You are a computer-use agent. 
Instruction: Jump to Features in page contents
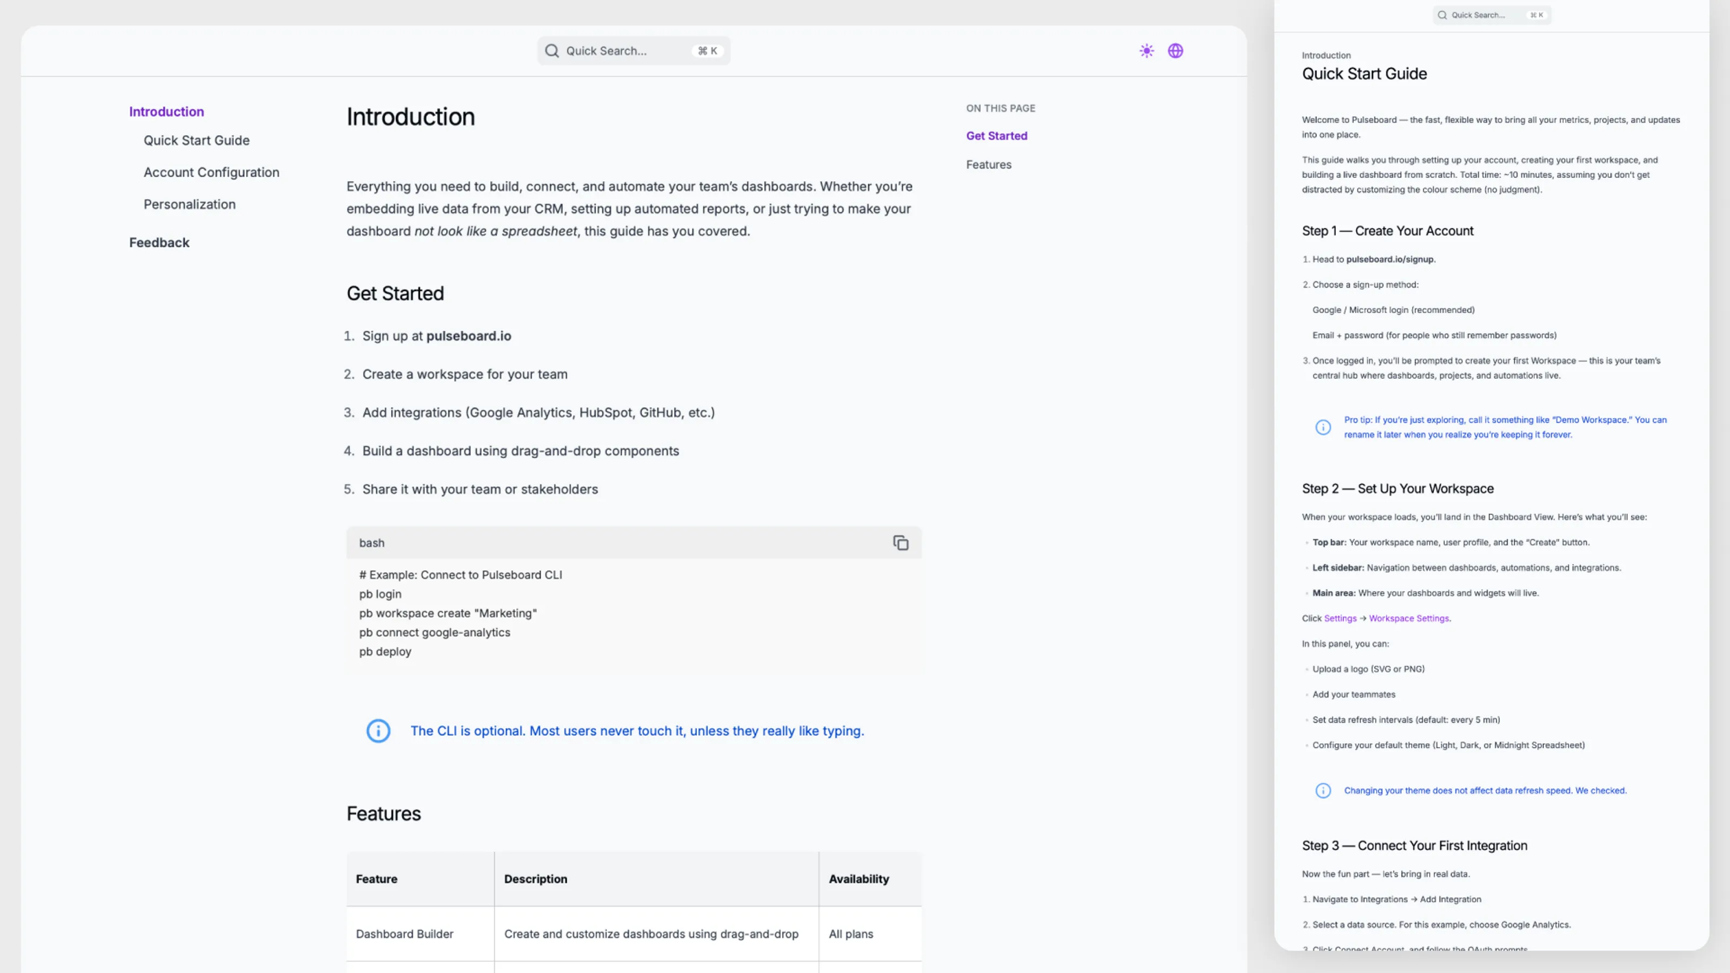(x=989, y=164)
